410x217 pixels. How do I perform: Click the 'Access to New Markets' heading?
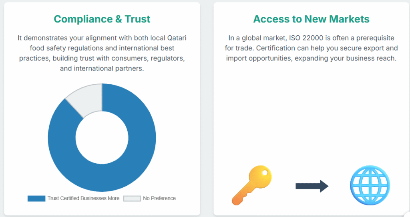[x=311, y=19]
